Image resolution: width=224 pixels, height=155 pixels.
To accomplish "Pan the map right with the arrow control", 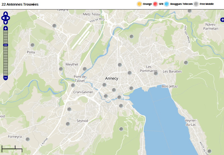I will (x=8, y=18).
